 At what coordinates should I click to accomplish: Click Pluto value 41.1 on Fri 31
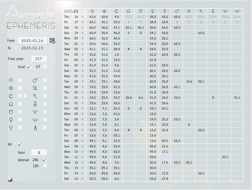pos(237,98)
